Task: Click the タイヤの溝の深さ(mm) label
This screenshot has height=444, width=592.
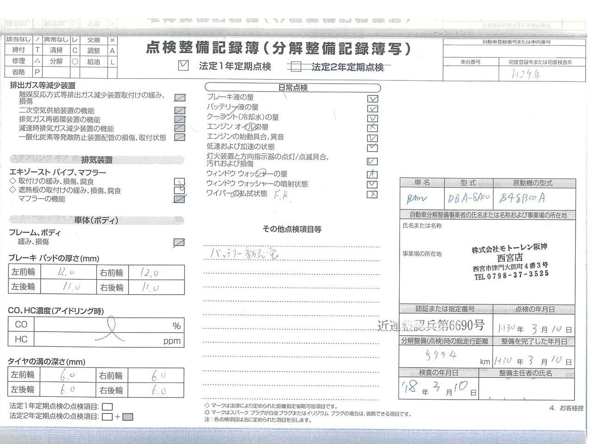Action: click(47, 362)
